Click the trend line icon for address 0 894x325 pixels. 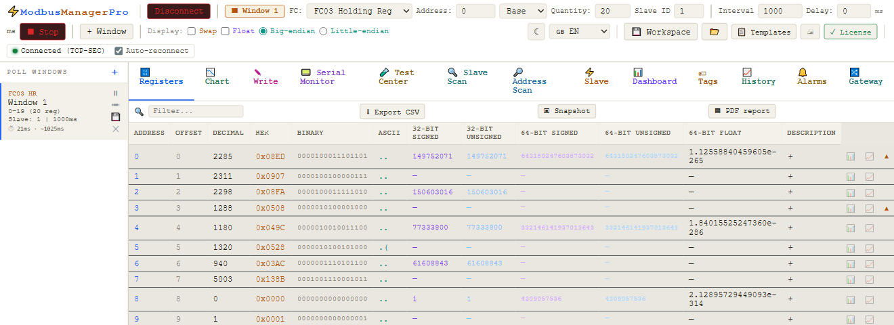click(x=870, y=156)
